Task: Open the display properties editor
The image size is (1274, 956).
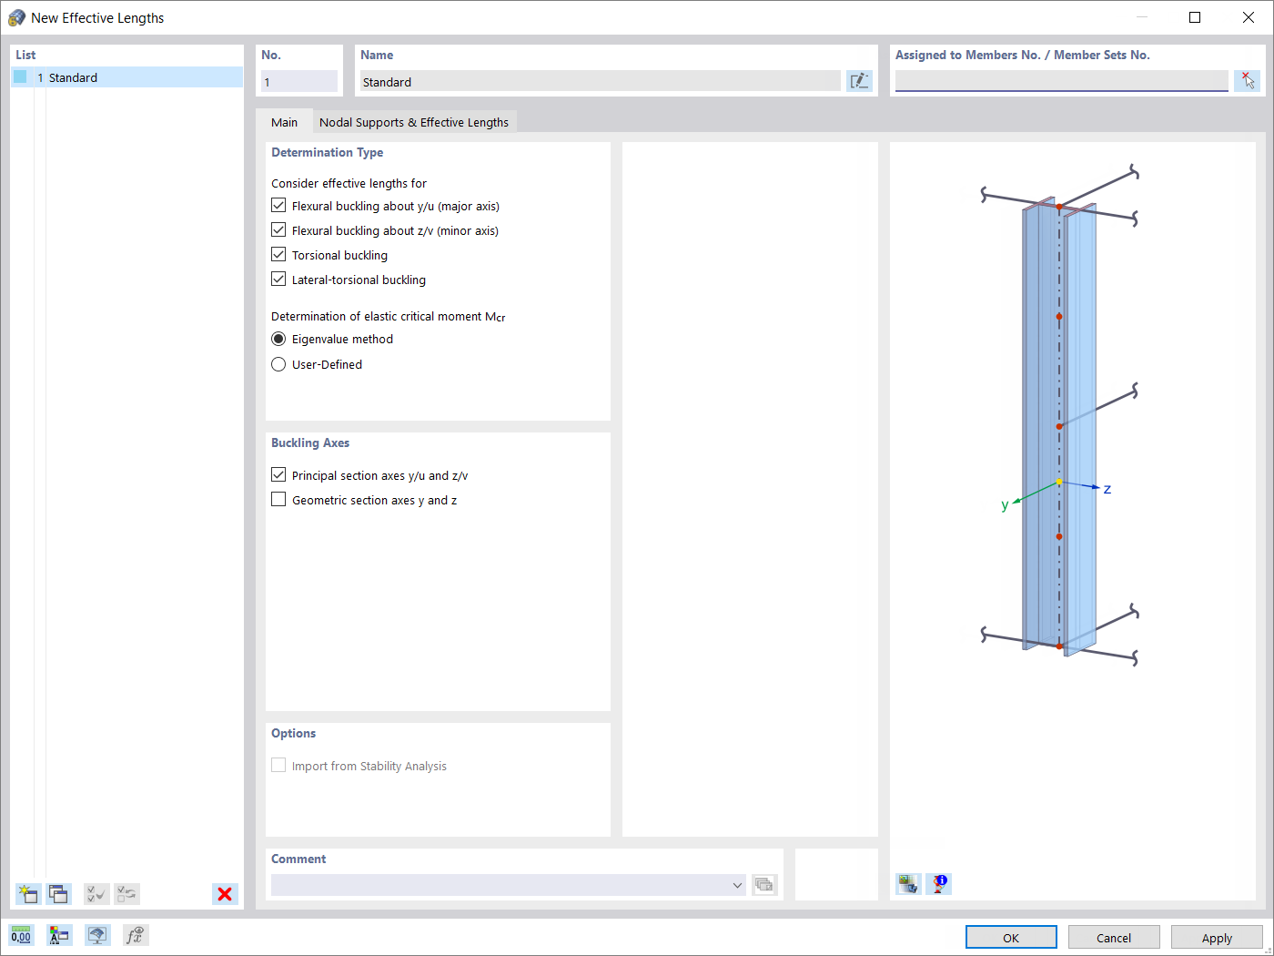Action: click(x=59, y=935)
